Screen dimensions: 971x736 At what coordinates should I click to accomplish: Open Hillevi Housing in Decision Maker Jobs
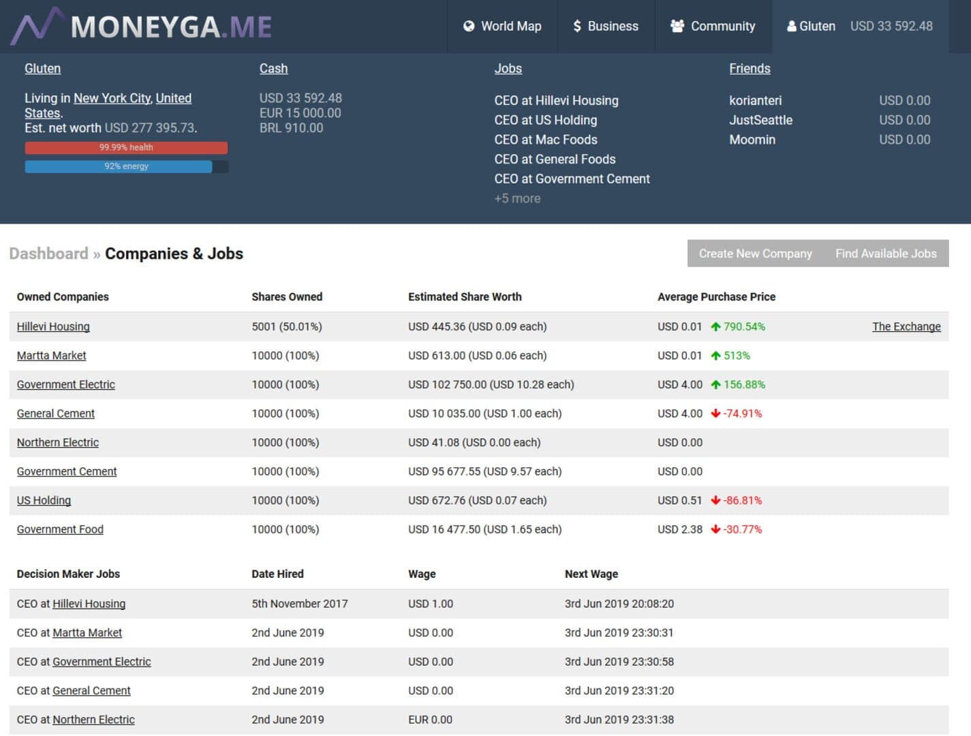[x=89, y=604]
